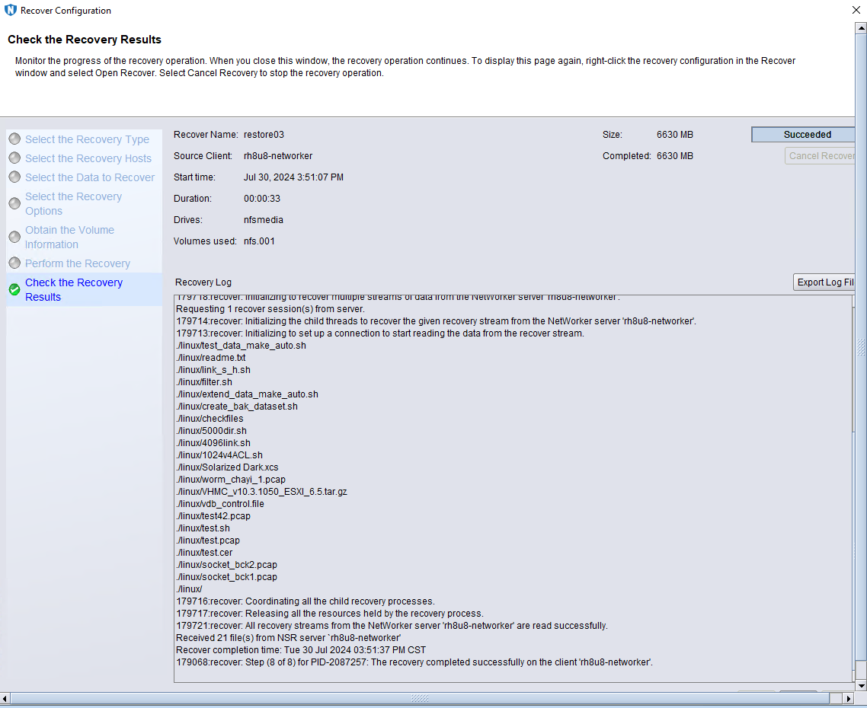Click log line ./linux/create_bak_dataset.sh
Viewport: 867px width, 708px height.
tap(237, 407)
